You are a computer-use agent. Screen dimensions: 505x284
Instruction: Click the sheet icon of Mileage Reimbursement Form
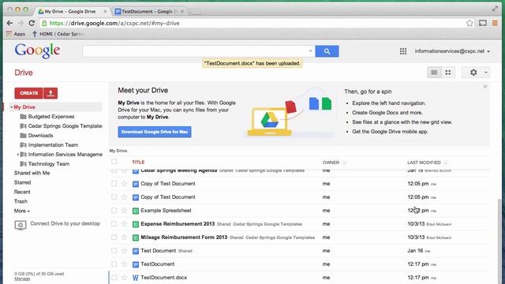136,237
